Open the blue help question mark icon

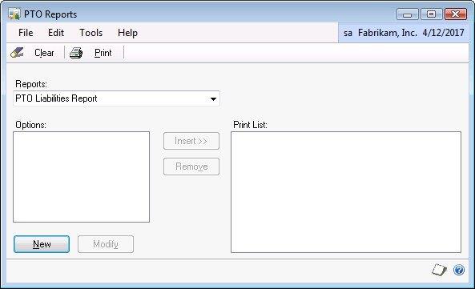tap(459, 270)
